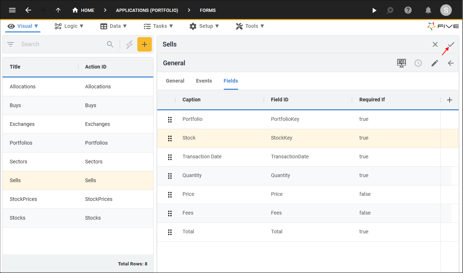Expand the Tasks menu
Image resolution: width=463 pixels, height=273 pixels.
pyautogui.click(x=158, y=26)
